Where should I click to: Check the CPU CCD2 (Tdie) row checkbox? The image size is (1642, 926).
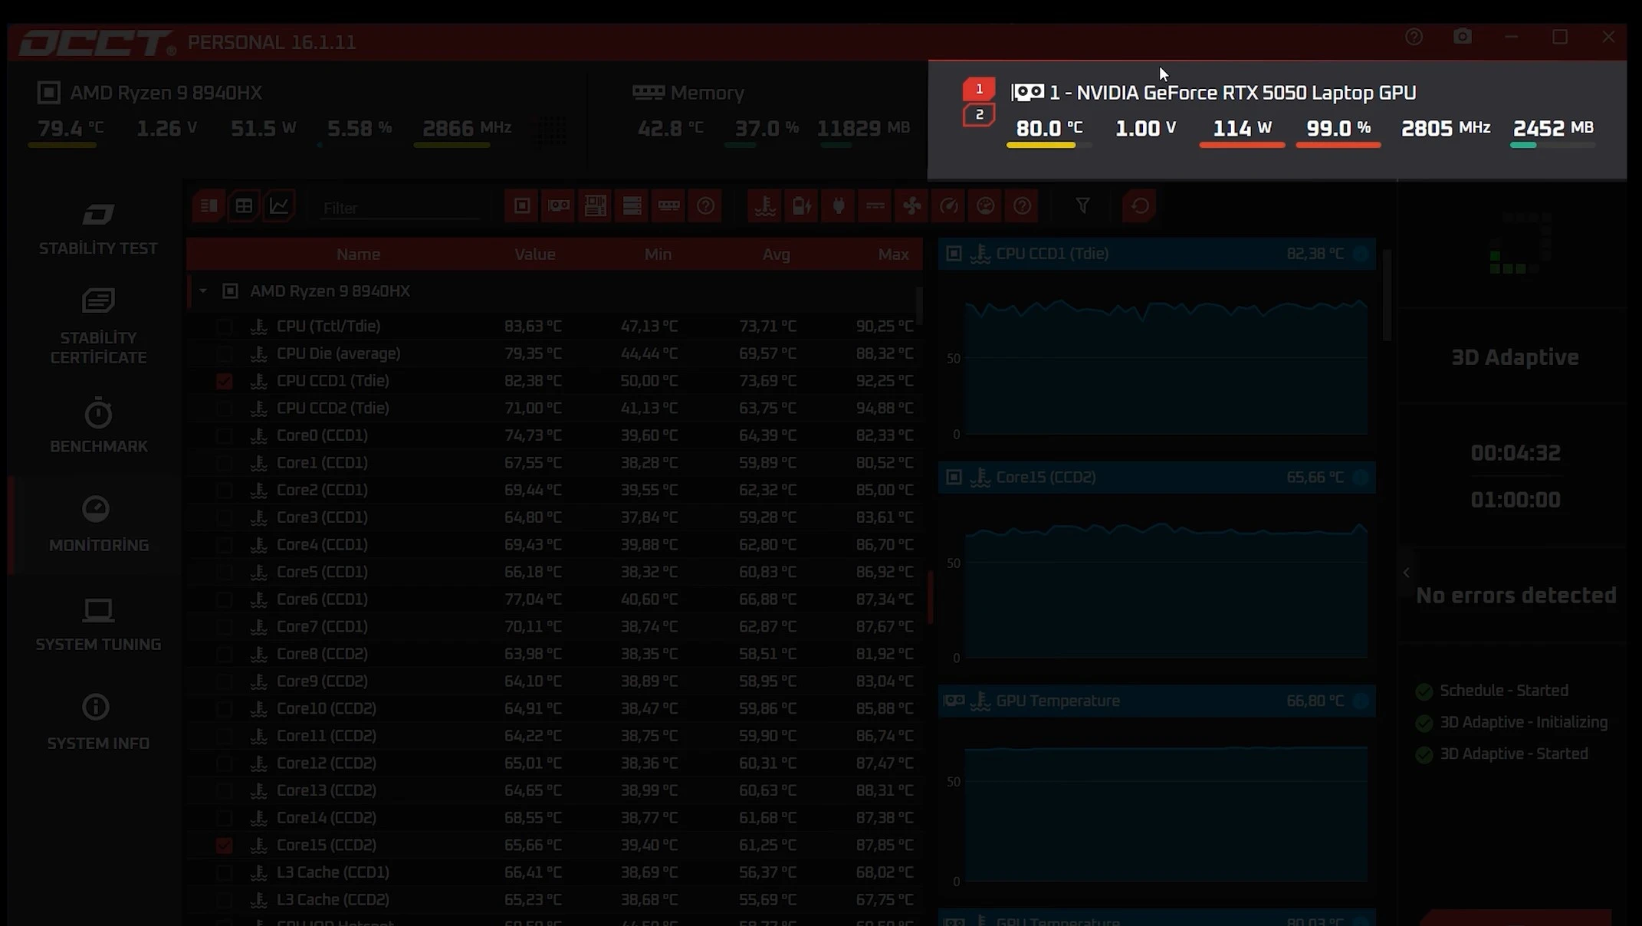click(x=224, y=409)
